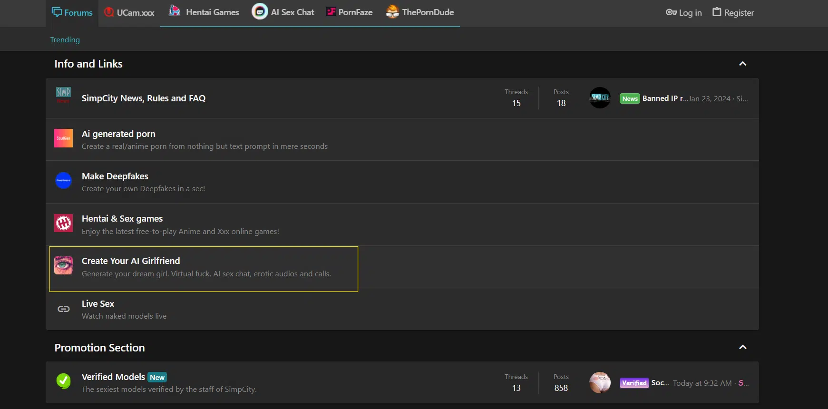Click the Register clipboard icon

coord(717,12)
